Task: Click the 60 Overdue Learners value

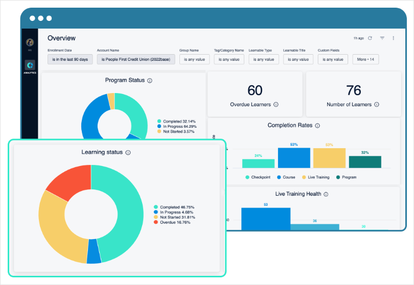Action: pos(255,90)
